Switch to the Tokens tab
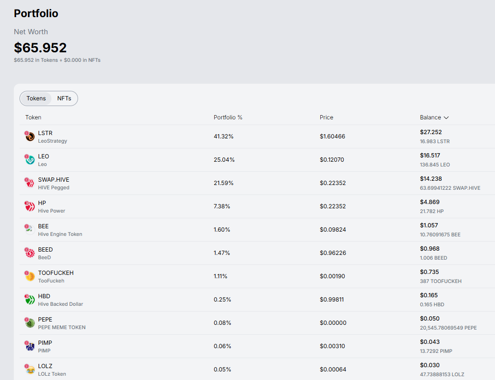Image resolution: width=495 pixels, height=380 pixels. [36, 98]
